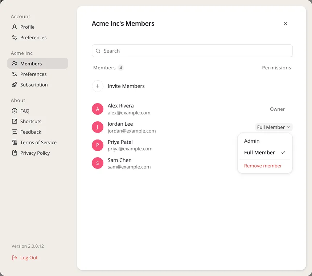This screenshot has width=312, height=276.
Task: Click the Permissions column header
Action: coord(276,68)
